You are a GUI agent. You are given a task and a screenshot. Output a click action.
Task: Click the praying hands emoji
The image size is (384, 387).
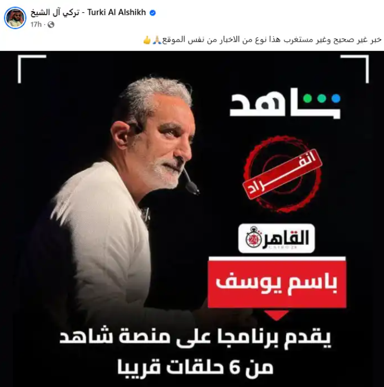point(157,40)
